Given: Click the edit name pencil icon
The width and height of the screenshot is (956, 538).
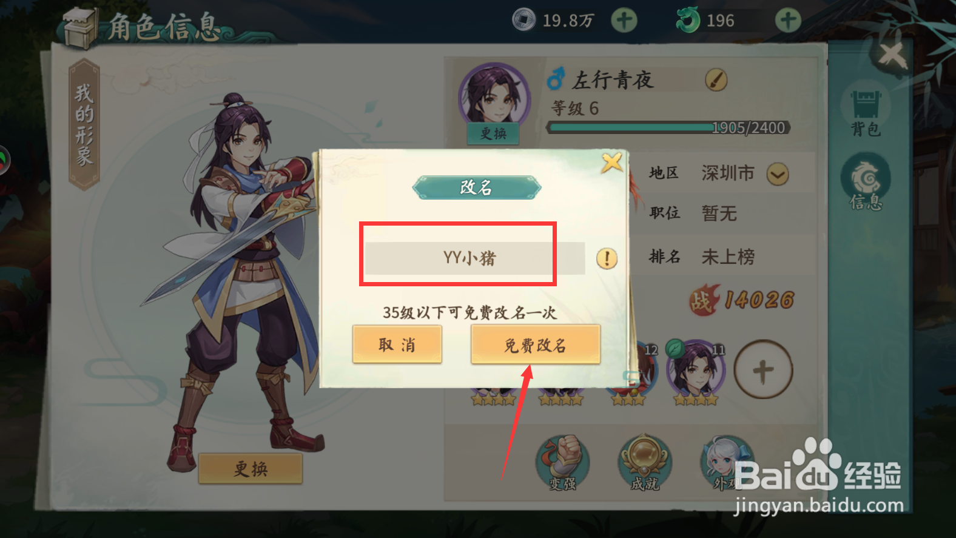Looking at the screenshot, I should 716,80.
